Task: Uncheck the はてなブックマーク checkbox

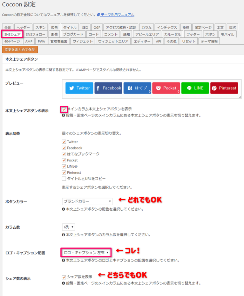Action: tap(64, 154)
